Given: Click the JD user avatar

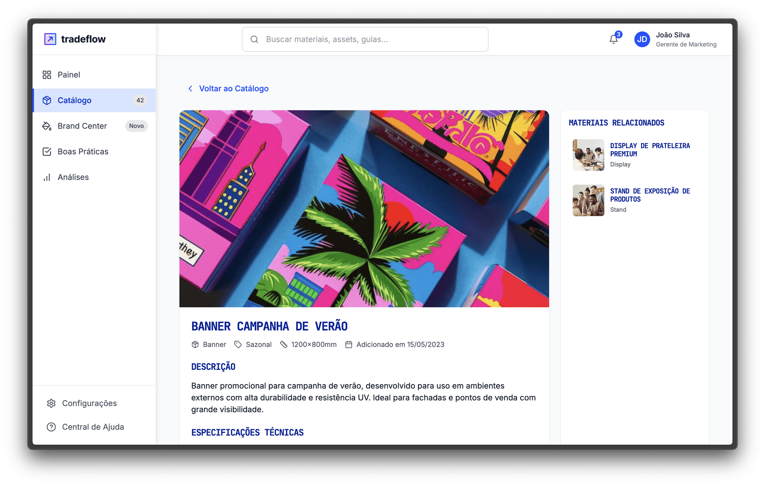Looking at the screenshot, I should pos(642,39).
